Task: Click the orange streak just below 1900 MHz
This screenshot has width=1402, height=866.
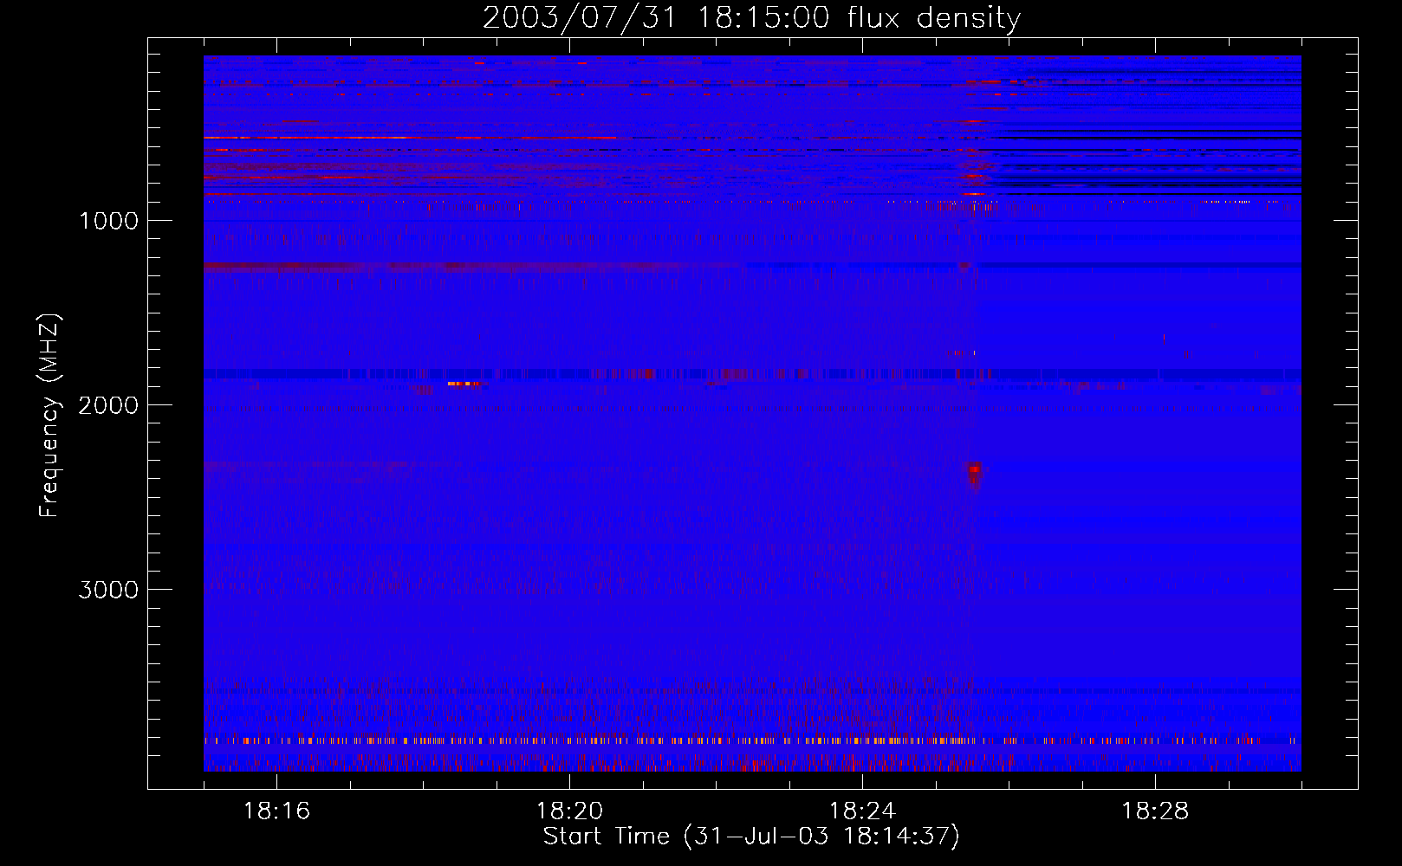Action: (x=464, y=383)
